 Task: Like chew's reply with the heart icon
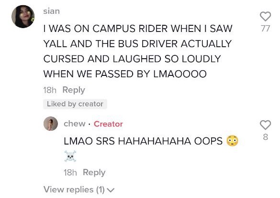(265, 125)
